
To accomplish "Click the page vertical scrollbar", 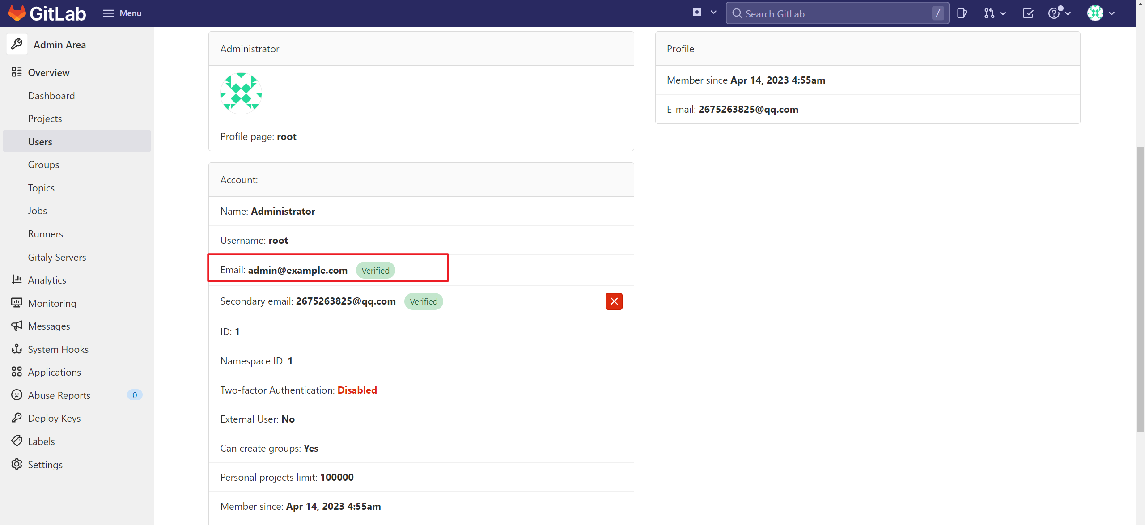I will point(1140,289).
